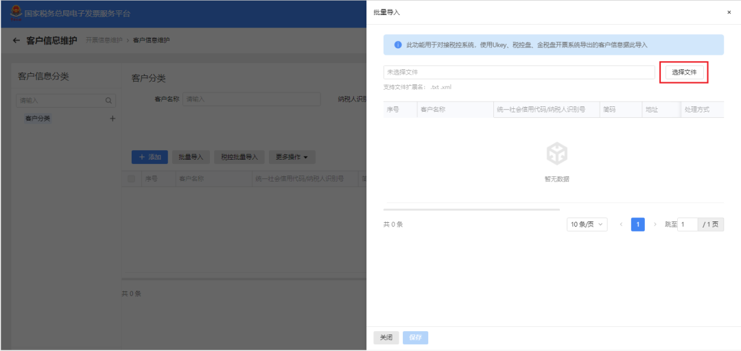
Task: Click the plus icon next to 客户分类
Action: [x=113, y=119]
